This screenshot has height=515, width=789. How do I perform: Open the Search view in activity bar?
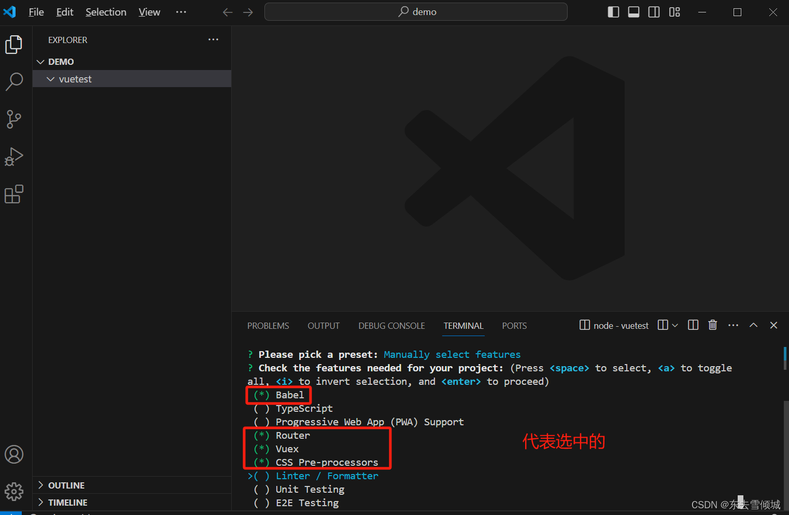pyautogui.click(x=14, y=81)
